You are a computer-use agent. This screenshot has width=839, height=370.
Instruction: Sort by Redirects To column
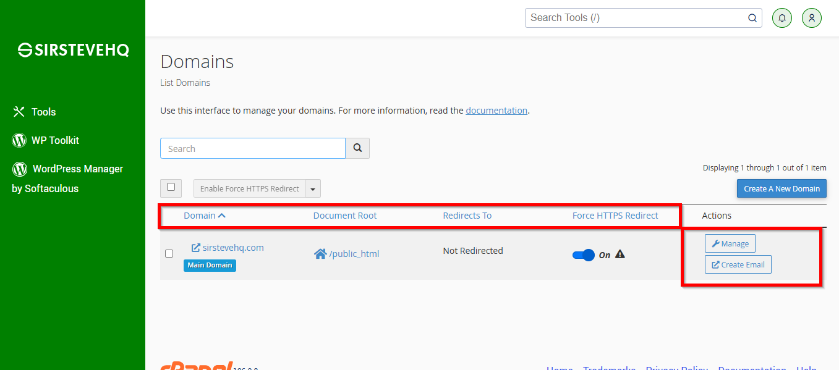467,216
